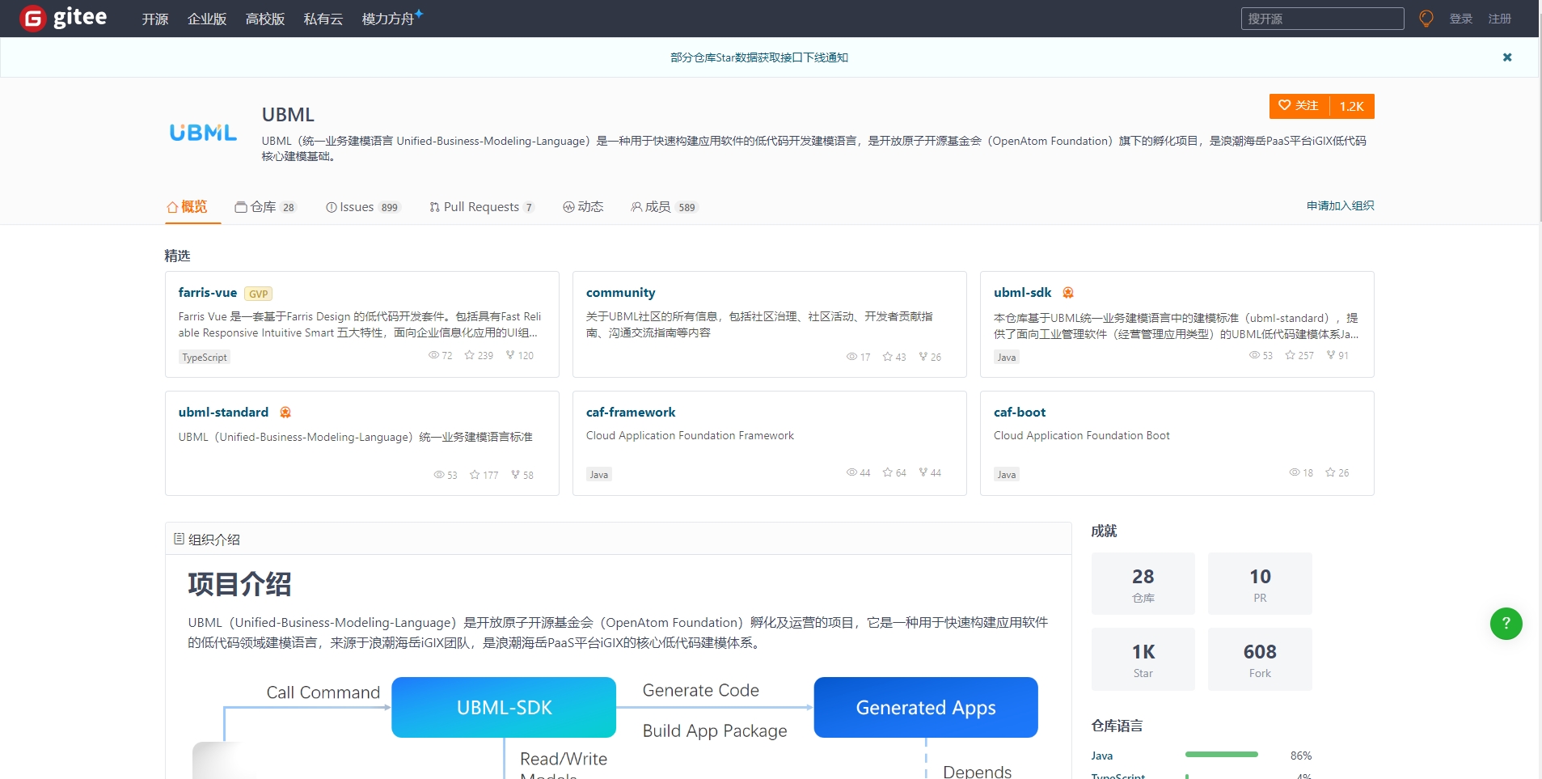The width and height of the screenshot is (1542, 779).
Task: Click the Java language label
Action: pyautogui.click(x=1101, y=756)
